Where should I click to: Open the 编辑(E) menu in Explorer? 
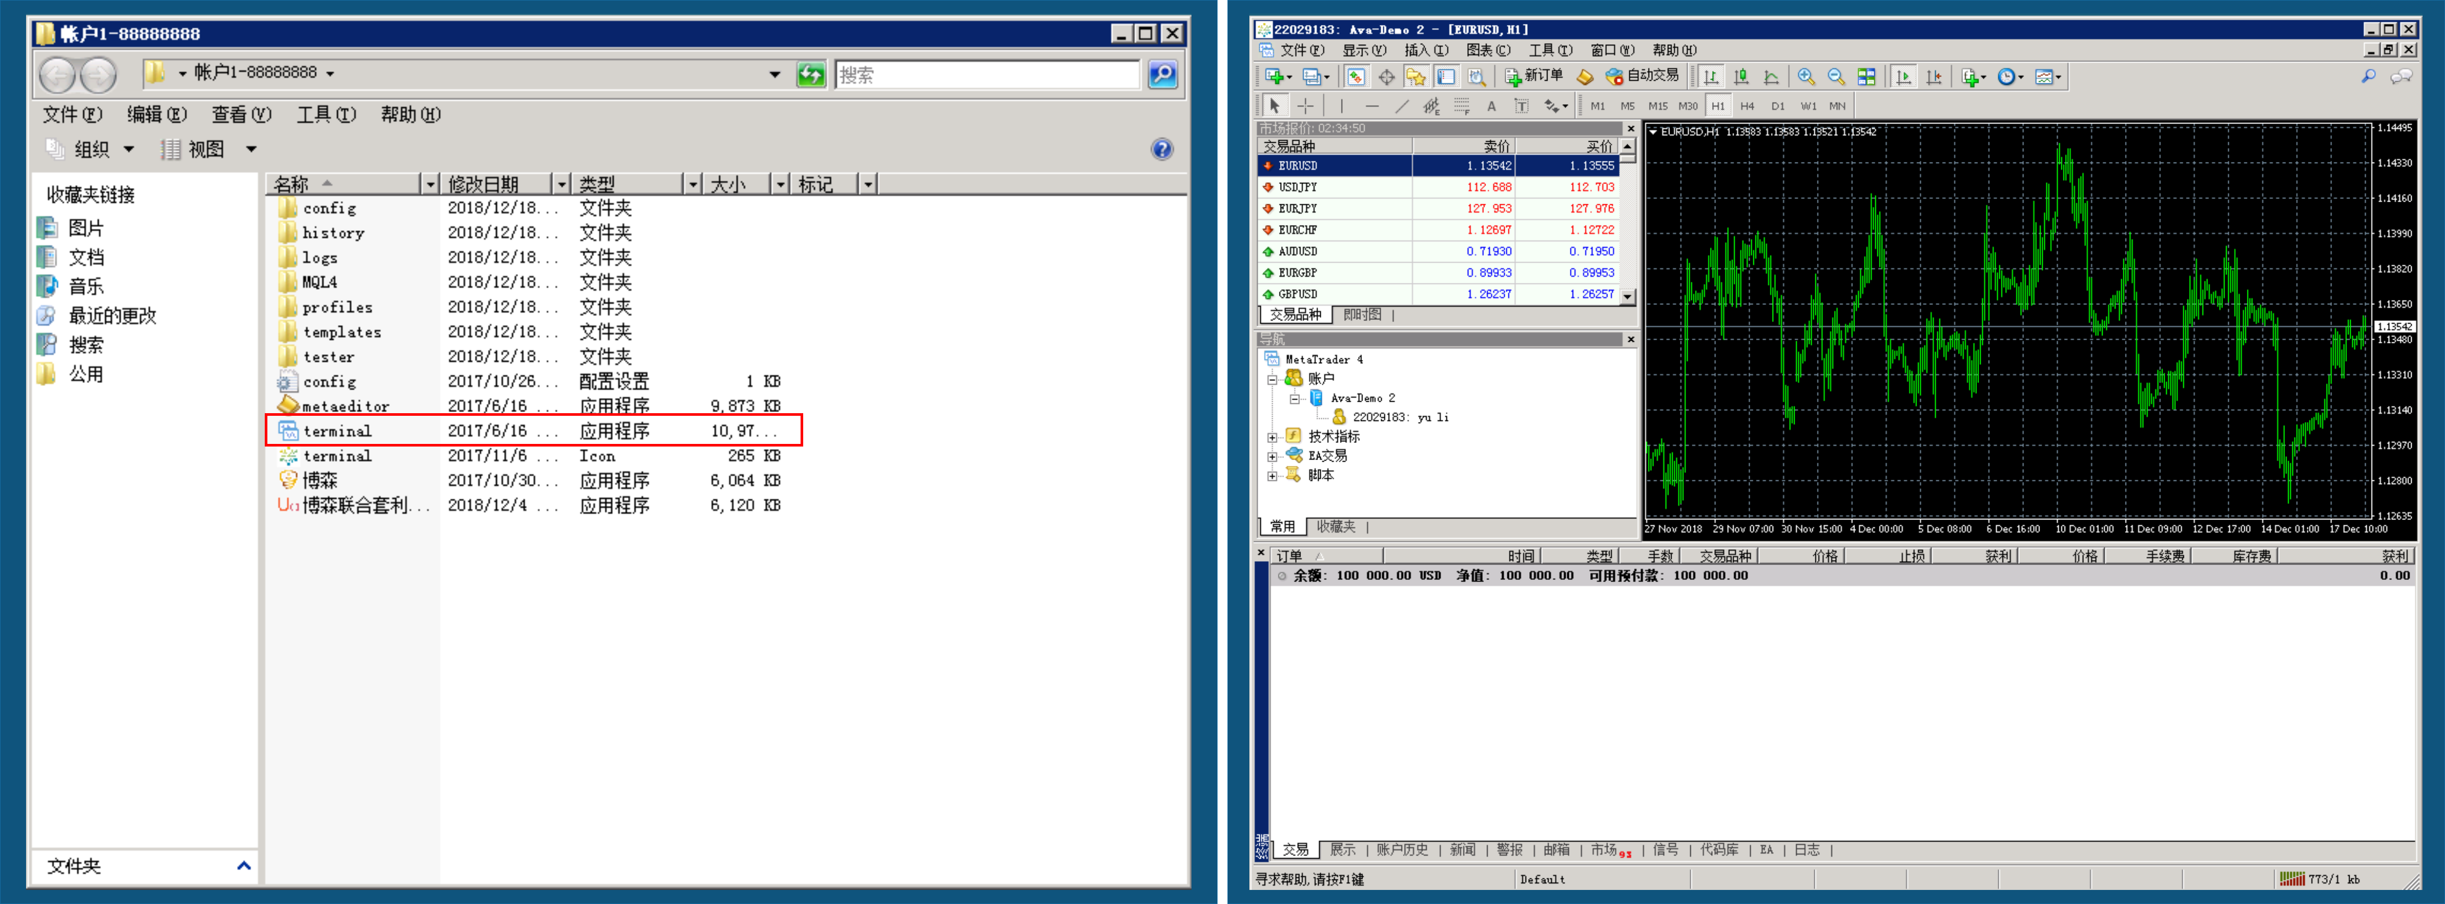coord(156,115)
